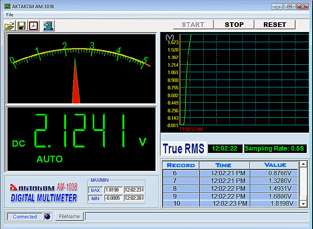The image size is (313, 229).
Task: Click the graph start time 11:59:12 AM
Action: (191, 129)
